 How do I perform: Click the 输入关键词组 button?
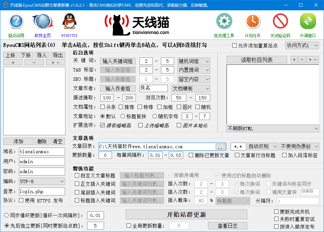click(118, 61)
